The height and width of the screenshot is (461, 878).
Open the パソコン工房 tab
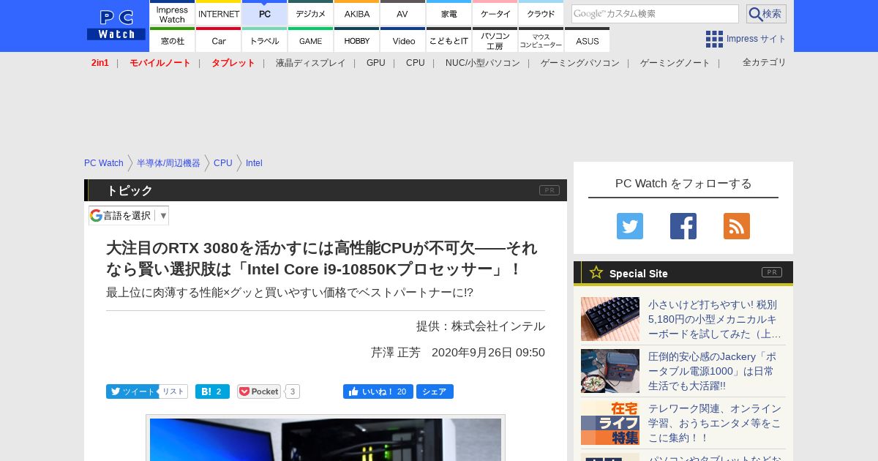point(495,40)
